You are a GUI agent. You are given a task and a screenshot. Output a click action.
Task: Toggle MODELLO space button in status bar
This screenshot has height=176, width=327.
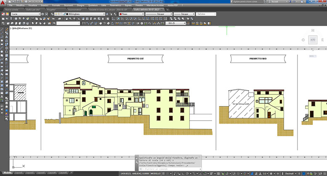click(x=155, y=173)
